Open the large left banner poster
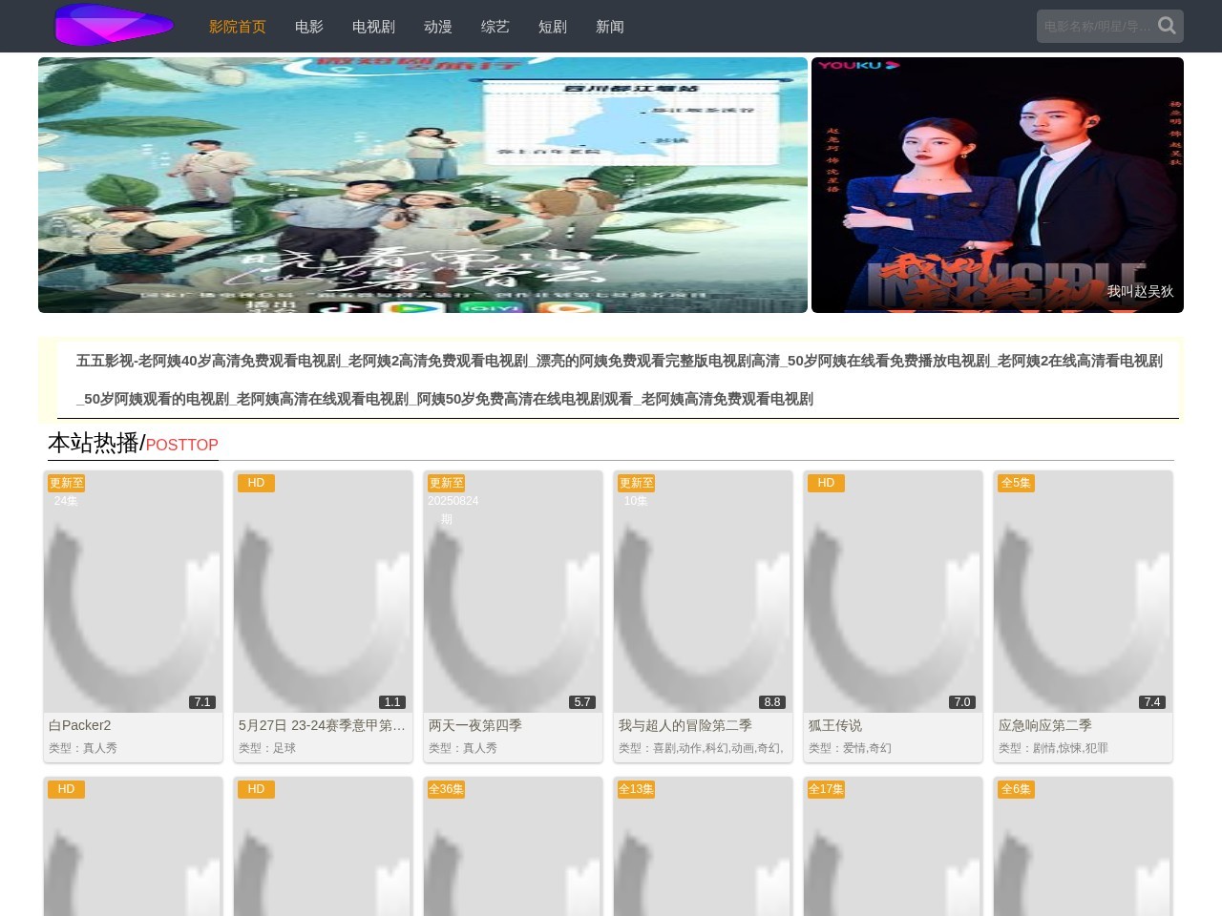 pos(423,185)
